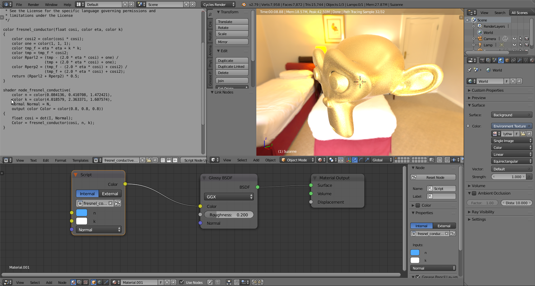Open the Constraints properties tab (chain icon)
Viewport: 535px width, 286px height.
pos(513,60)
